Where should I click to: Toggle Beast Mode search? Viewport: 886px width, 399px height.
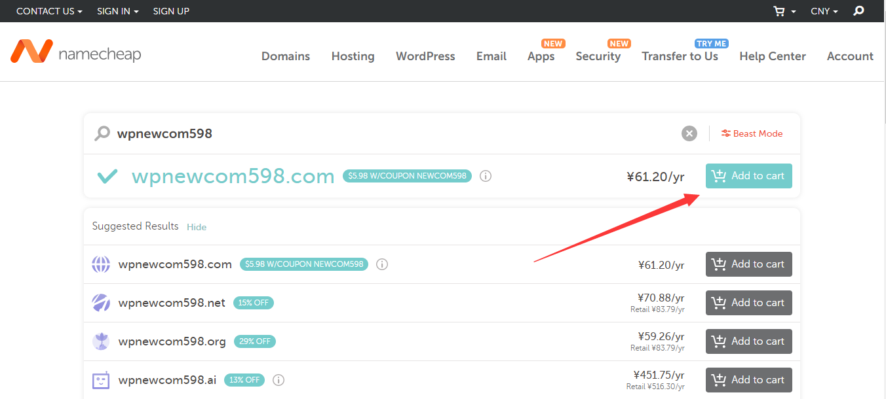751,133
